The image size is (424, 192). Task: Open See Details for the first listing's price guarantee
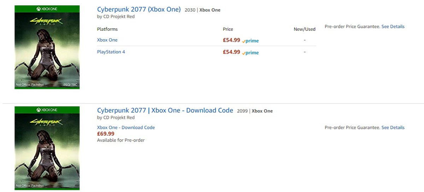pyautogui.click(x=393, y=26)
